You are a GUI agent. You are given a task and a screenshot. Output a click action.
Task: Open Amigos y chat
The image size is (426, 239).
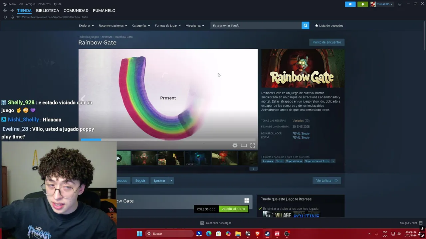pos(411,223)
